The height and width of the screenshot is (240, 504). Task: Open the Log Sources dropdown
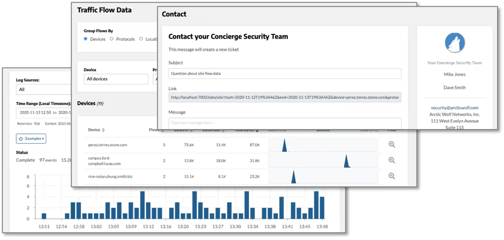[43, 89]
